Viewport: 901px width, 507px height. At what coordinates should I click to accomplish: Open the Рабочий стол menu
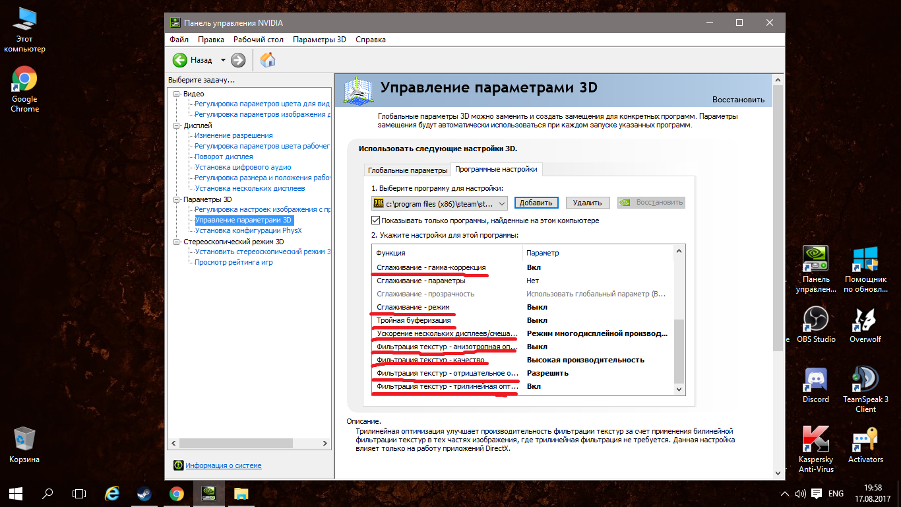(x=259, y=40)
